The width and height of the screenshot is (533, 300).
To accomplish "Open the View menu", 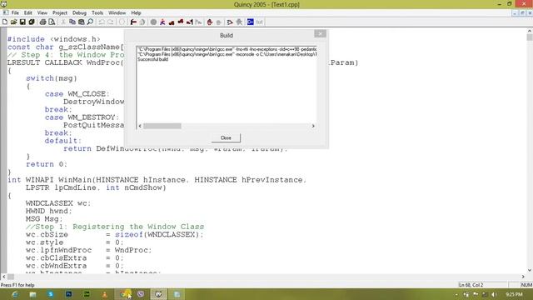I will [42, 13].
